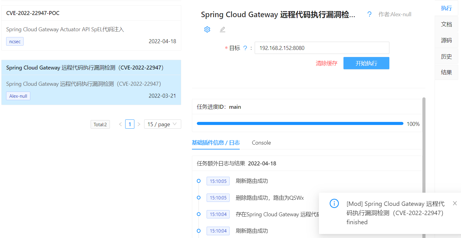This screenshot has height=238, width=461.
Task: Click 清除缓存 link
Action: pyautogui.click(x=327, y=63)
